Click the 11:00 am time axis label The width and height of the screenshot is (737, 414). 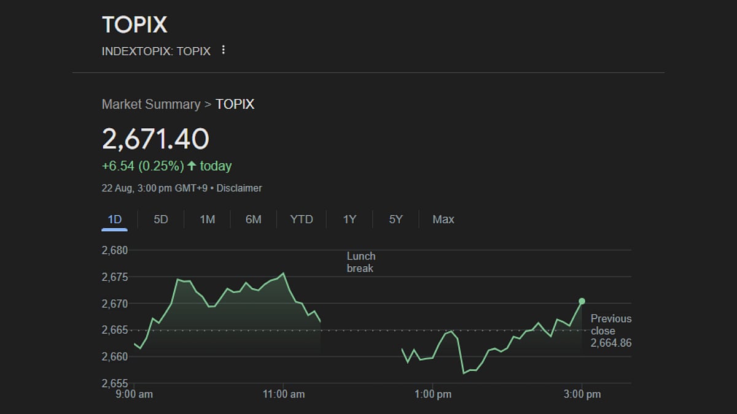[x=283, y=394]
